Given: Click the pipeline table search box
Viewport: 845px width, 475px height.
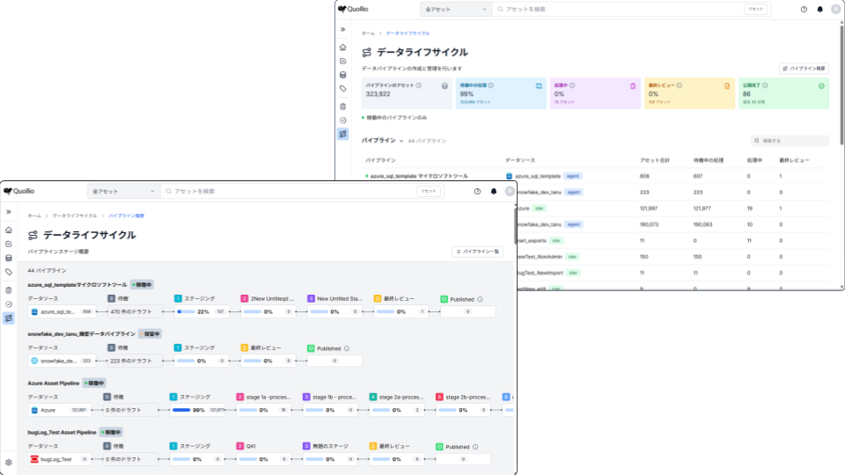Looking at the screenshot, I should (790, 141).
